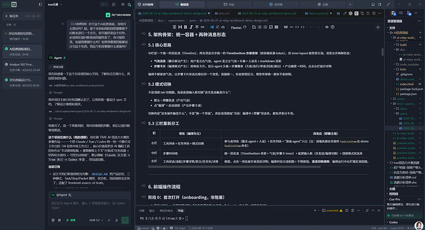Collapse the 5.1 核心思路 heading marker

point(144,45)
